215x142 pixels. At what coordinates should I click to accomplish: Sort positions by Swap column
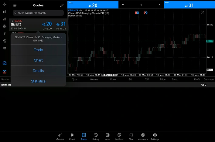pyautogui.click(x=175, y=79)
